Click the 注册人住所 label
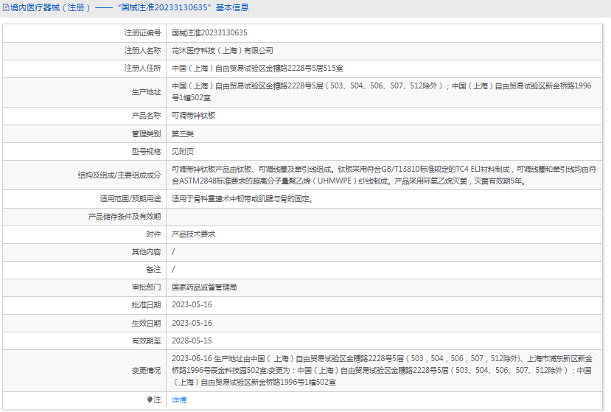611x412 pixels. click(142, 69)
